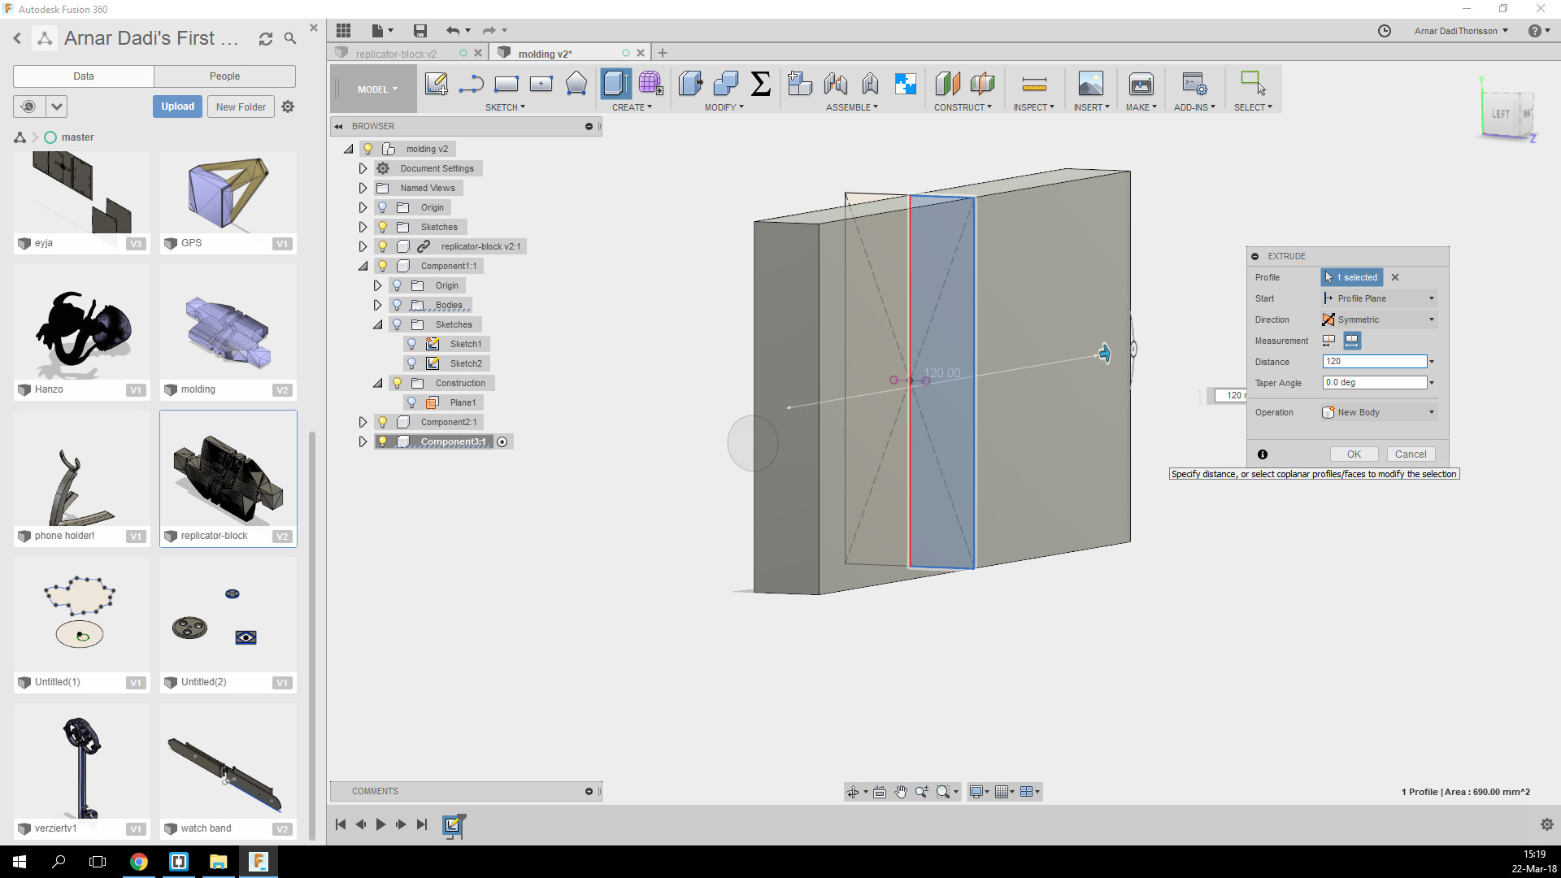Click the Upload button

click(x=177, y=106)
